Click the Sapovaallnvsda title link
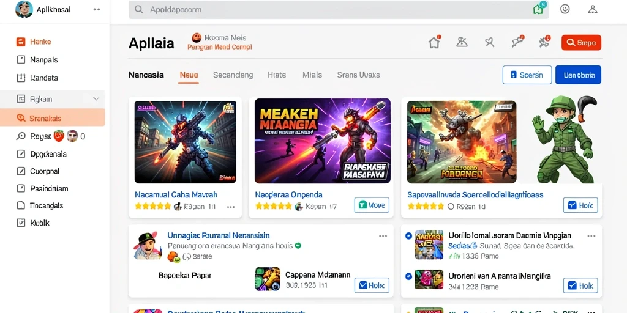This screenshot has height=313, width=627. pyautogui.click(x=475, y=195)
